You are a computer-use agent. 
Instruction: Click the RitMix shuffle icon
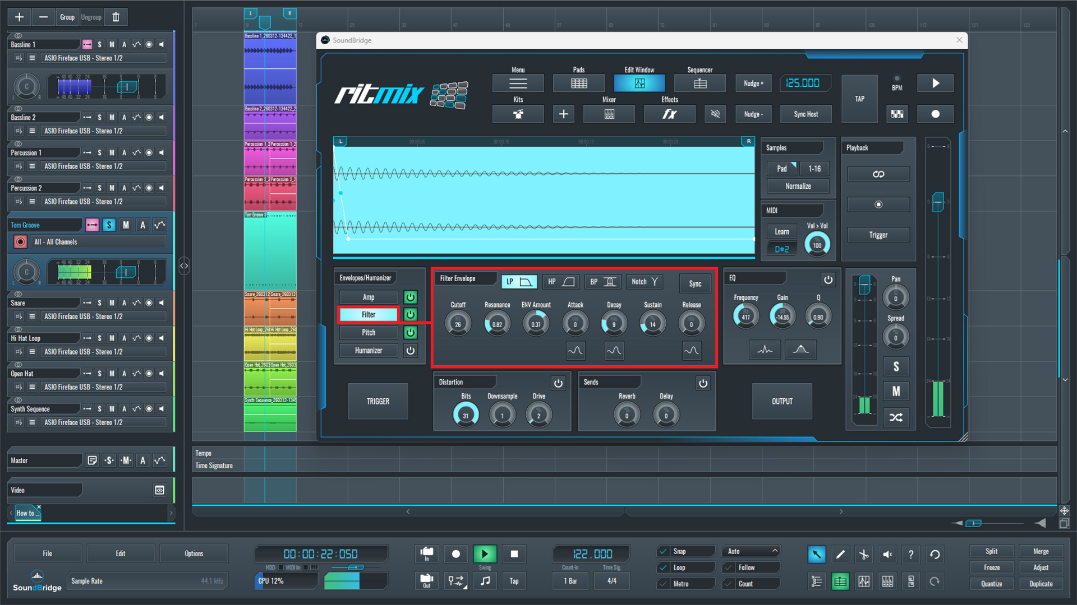coord(896,417)
